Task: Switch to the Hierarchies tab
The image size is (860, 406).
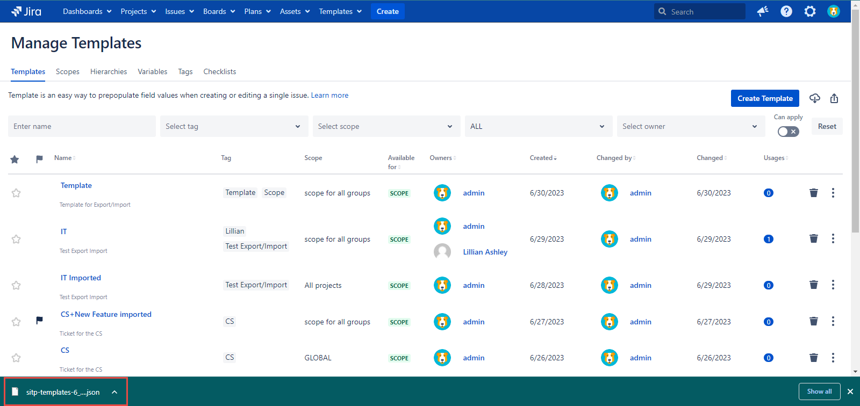Action: coord(109,71)
